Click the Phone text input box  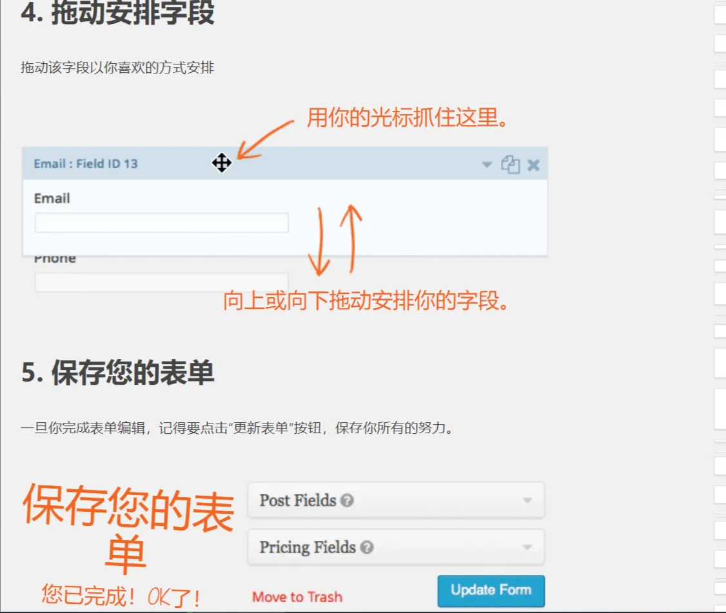(162, 282)
